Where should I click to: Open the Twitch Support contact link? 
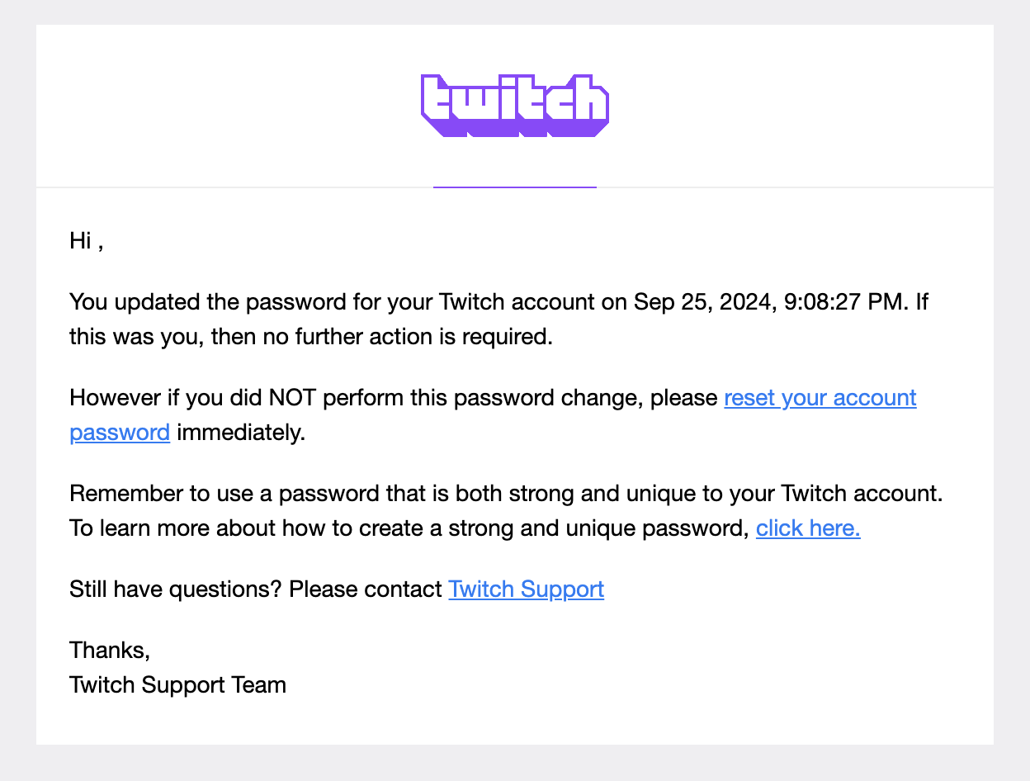[526, 589]
